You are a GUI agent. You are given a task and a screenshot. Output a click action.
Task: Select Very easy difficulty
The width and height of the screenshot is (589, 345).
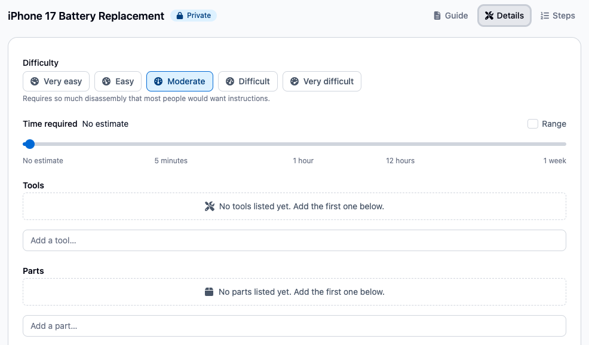point(56,81)
